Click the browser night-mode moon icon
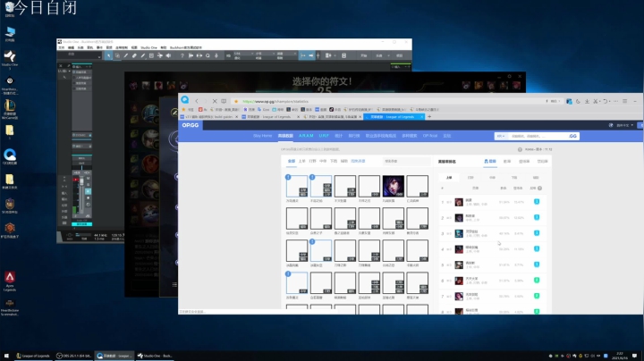This screenshot has width=644, height=361. coord(578,101)
